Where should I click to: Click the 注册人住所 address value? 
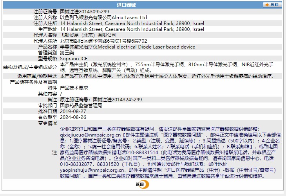tap(132, 23)
